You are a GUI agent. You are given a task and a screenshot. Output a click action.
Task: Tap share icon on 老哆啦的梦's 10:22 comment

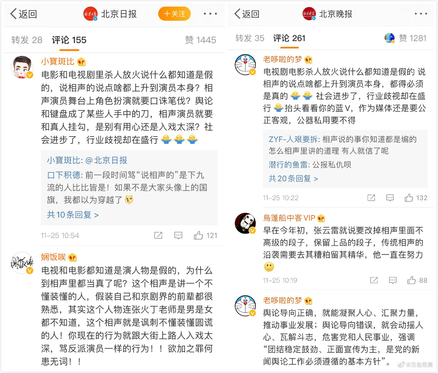point(371,198)
